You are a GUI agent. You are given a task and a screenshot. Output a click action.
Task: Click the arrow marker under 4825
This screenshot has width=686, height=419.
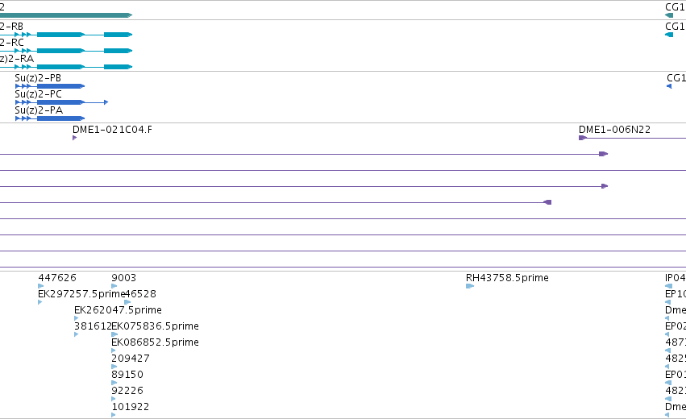tap(667, 367)
